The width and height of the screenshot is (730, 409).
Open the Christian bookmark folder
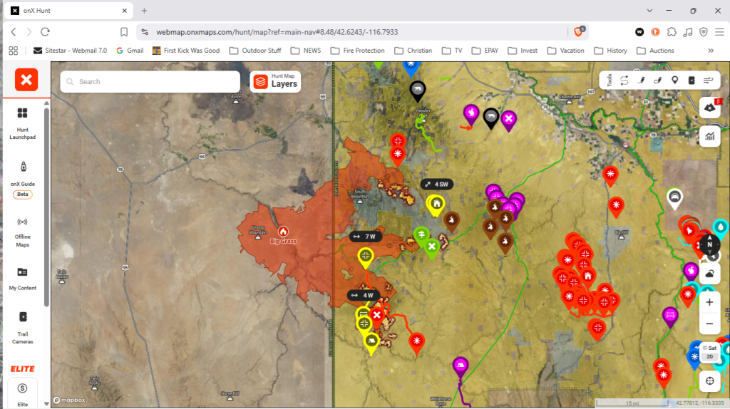(413, 51)
